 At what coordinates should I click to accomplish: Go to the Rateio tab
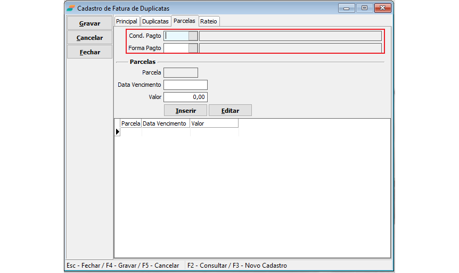tap(209, 21)
